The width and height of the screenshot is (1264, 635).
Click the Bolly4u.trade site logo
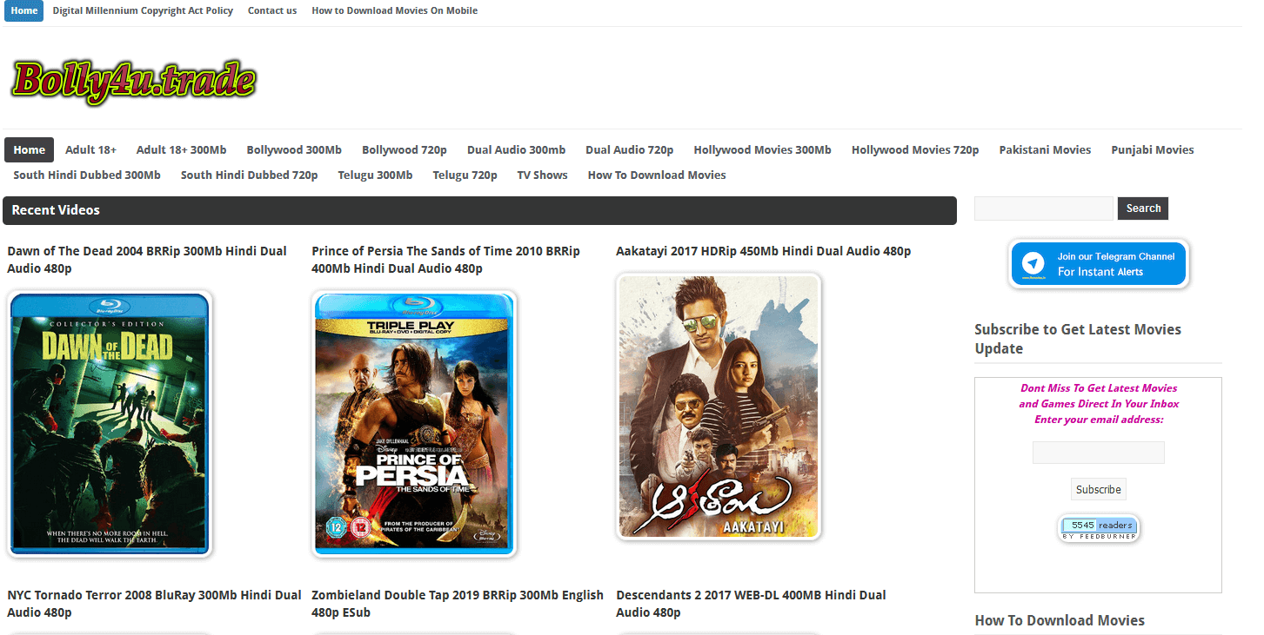tap(133, 82)
